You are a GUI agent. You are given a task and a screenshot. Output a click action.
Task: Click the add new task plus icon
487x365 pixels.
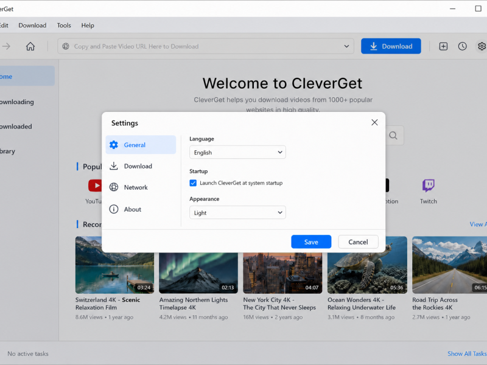pos(443,46)
